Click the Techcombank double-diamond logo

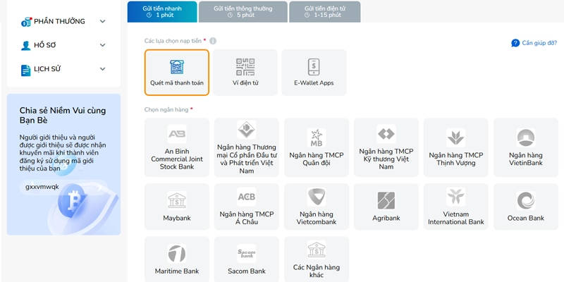pos(386,134)
